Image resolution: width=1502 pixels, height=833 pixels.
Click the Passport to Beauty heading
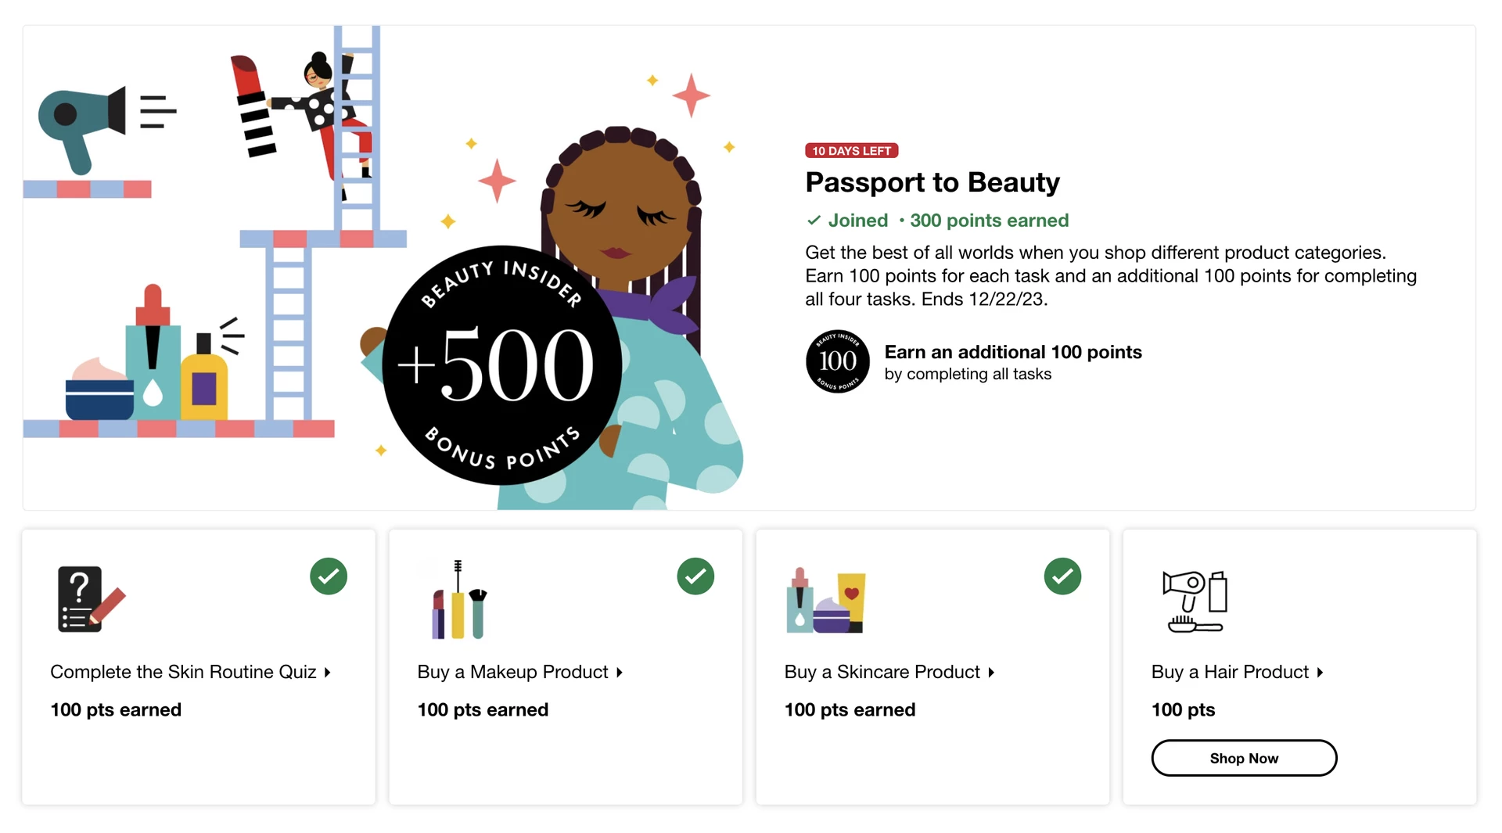click(932, 182)
